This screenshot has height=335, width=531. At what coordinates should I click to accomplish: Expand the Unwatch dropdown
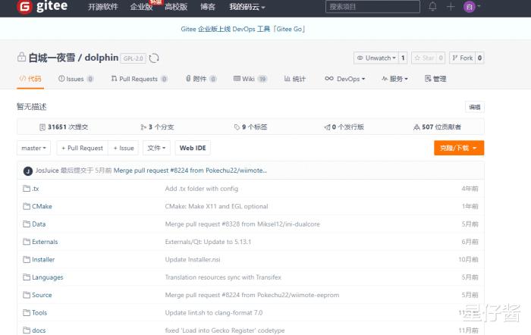tap(376, 58)
